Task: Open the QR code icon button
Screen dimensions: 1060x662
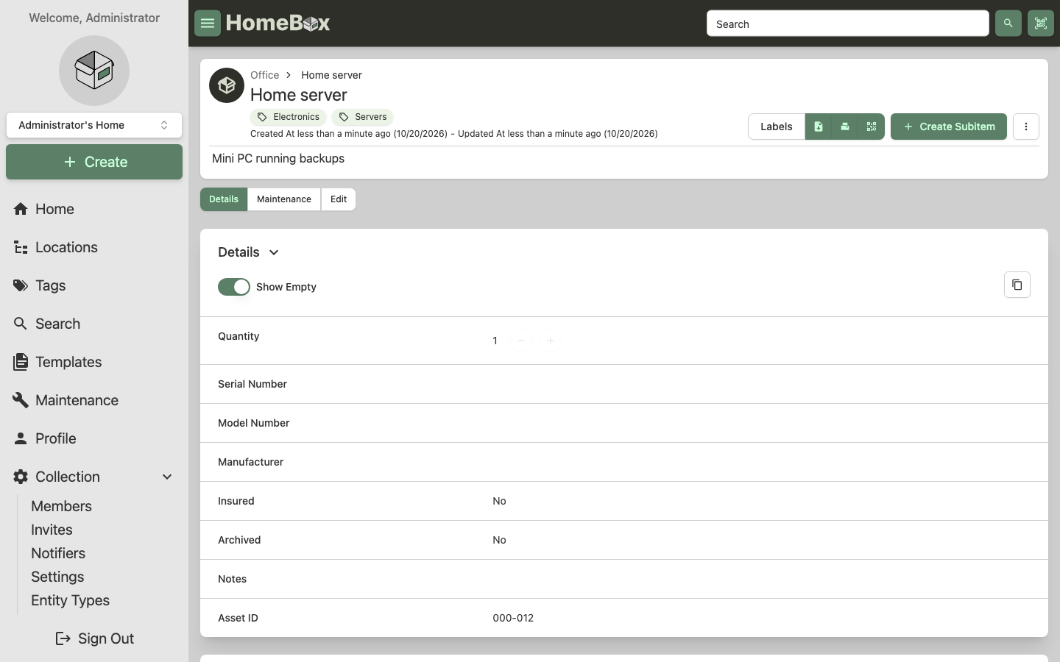Action: coord(871,127)
